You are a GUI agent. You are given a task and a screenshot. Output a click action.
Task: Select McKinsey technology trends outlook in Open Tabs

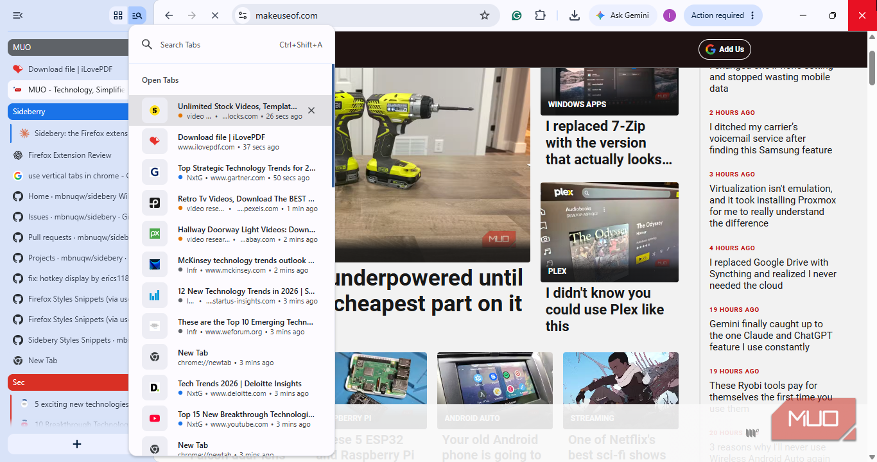tap(231, 264)
